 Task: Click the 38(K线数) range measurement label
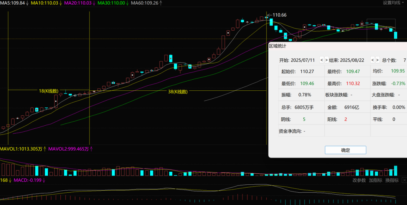(x=177, y=91)
